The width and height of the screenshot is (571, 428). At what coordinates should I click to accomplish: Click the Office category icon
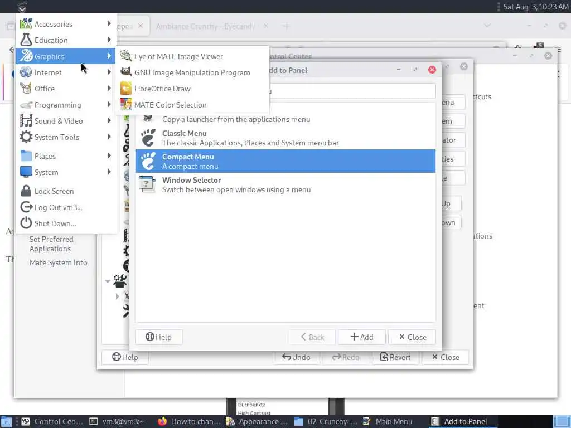point(26,89)
